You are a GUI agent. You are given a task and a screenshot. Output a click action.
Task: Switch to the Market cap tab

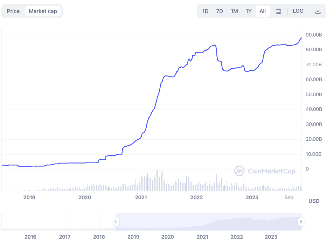43,11
